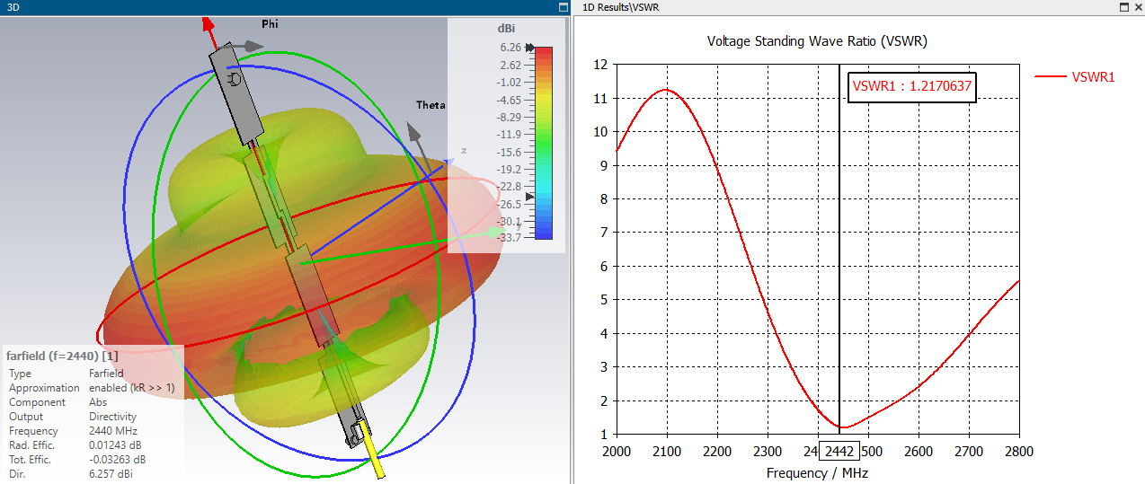1145x484 pixels.
Task: Click the Tot. Effic. value -0.03263 dB
Action: (118, 460)
